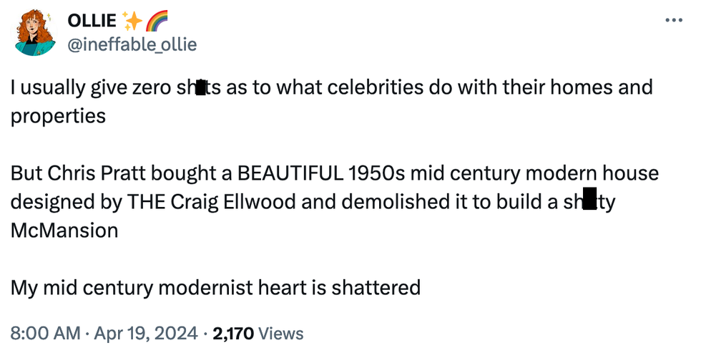
Task: Click the Views label
Action: pyautogui.click(x=280, y=333)
